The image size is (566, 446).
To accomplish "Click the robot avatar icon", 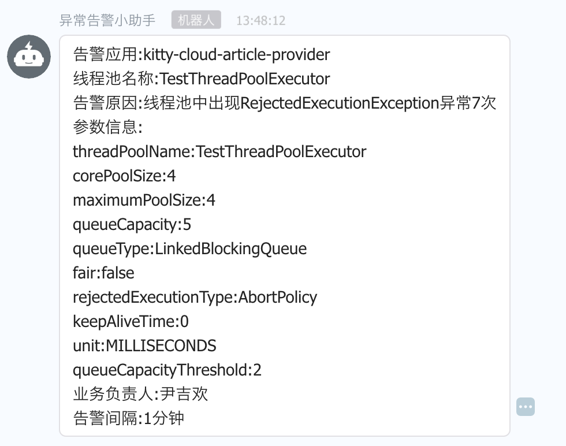I will point(29,57).
